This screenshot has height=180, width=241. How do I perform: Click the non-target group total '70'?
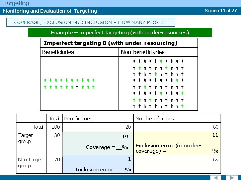point(57,160)
